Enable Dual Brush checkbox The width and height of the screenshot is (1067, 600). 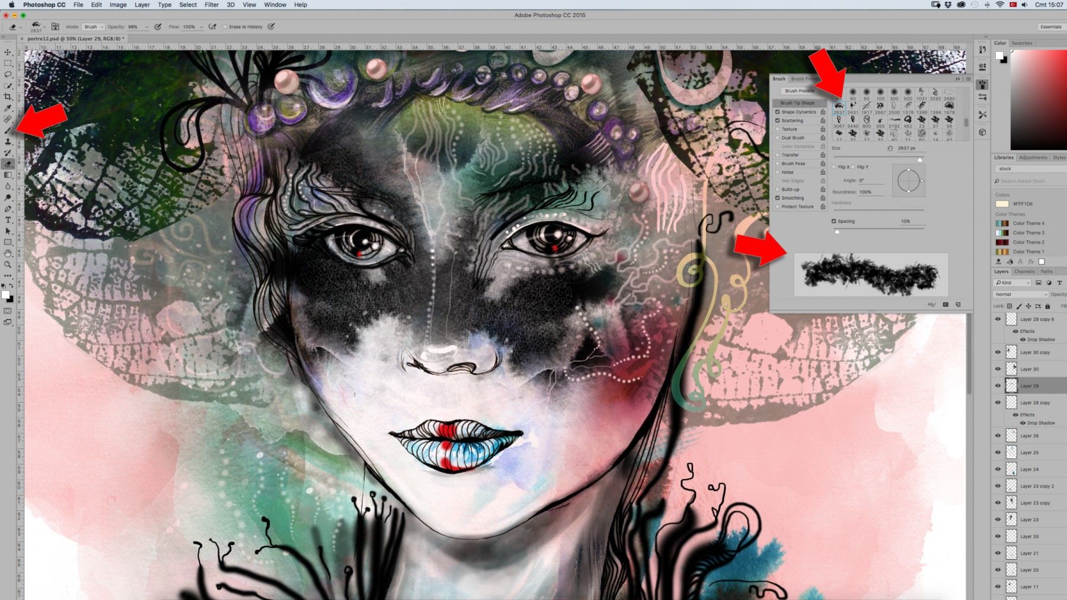(x=778, y=137)
